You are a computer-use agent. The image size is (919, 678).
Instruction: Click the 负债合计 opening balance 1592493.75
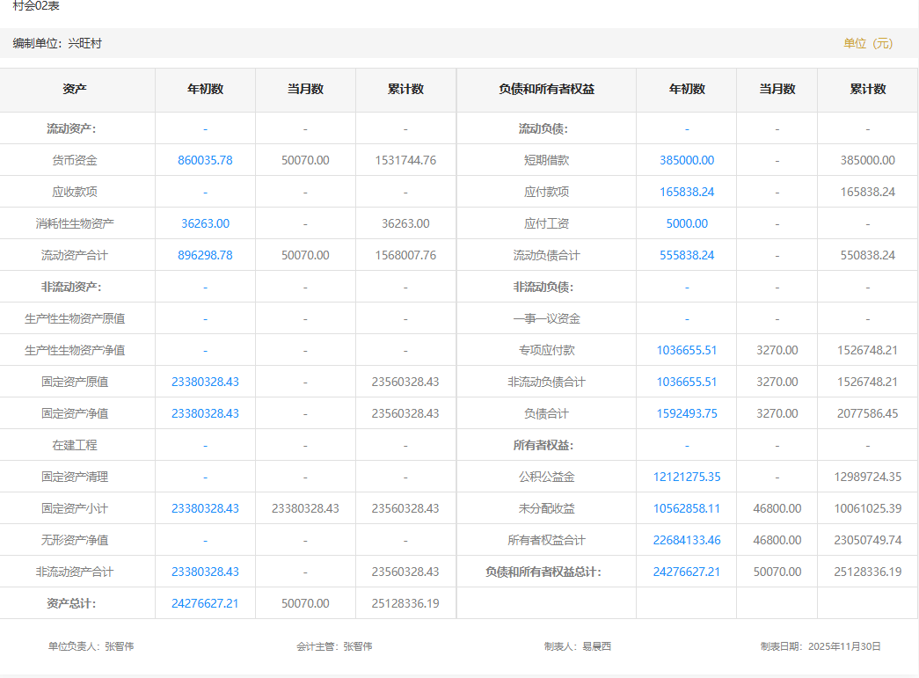pyautogui.click(x=686, y=413)
